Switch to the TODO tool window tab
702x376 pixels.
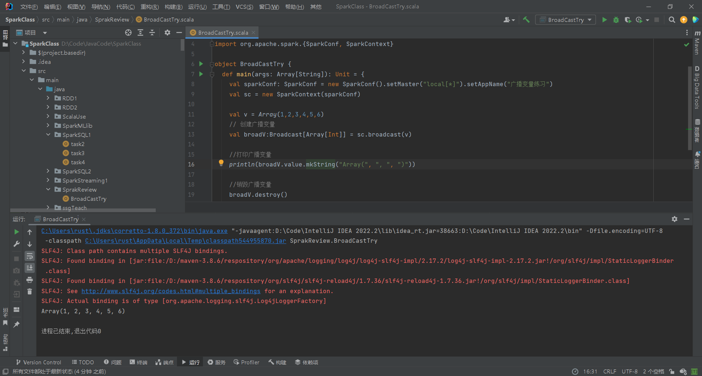pyautogui.click(x=83, y=362)
